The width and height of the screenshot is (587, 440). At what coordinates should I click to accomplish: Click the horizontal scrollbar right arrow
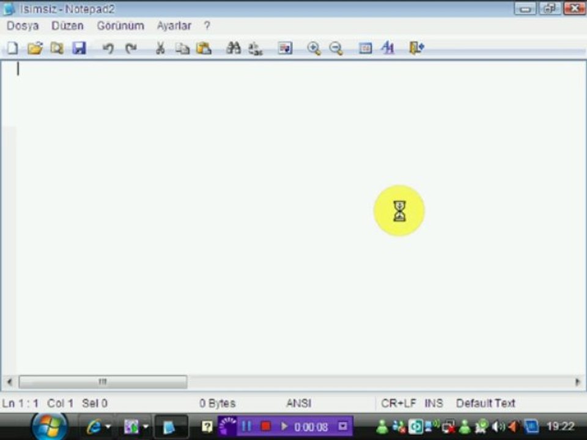coord(577,382)
